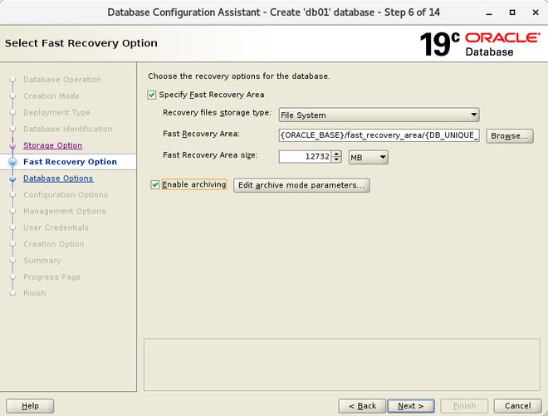Click the Finish step label in sidebar
548x416 pixels.
(34, 293)
